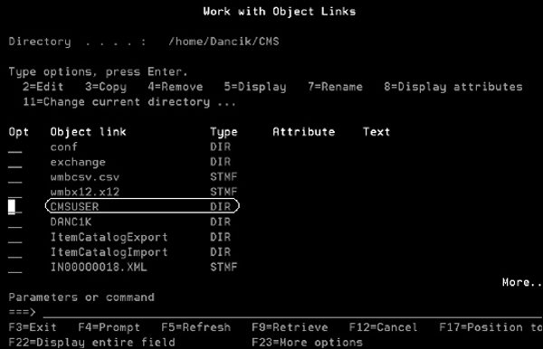Click F4=Prompt function key label
Image resolution: width=543 pixels, height=349 pixels.
click(x=110, y=327)
